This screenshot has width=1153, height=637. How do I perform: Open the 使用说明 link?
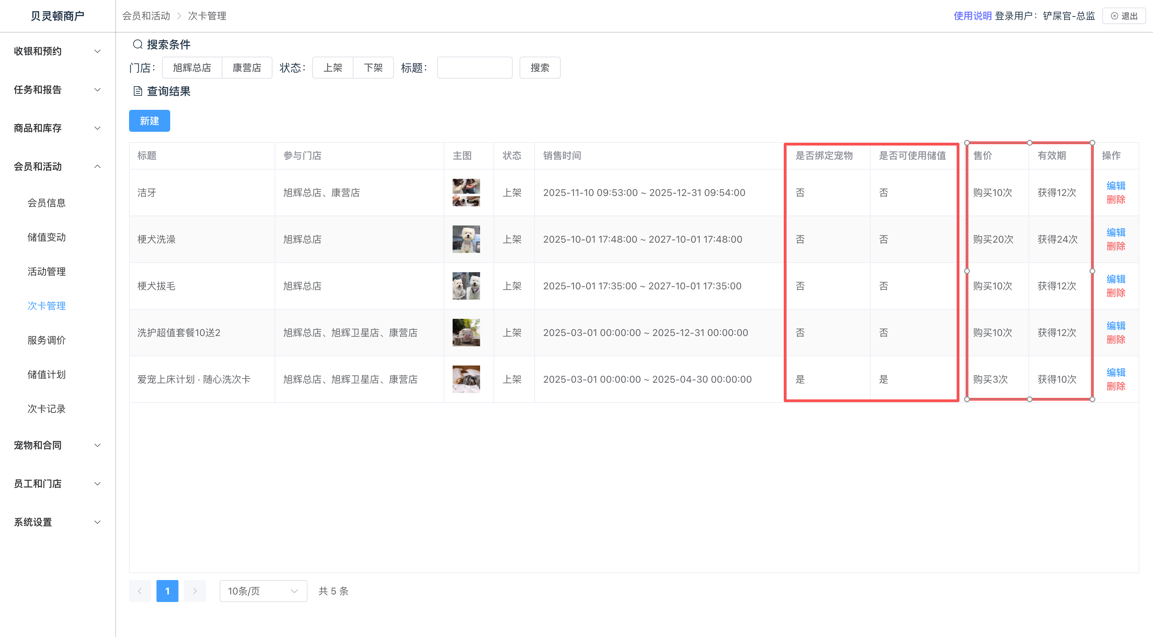(x=972, y=16)
